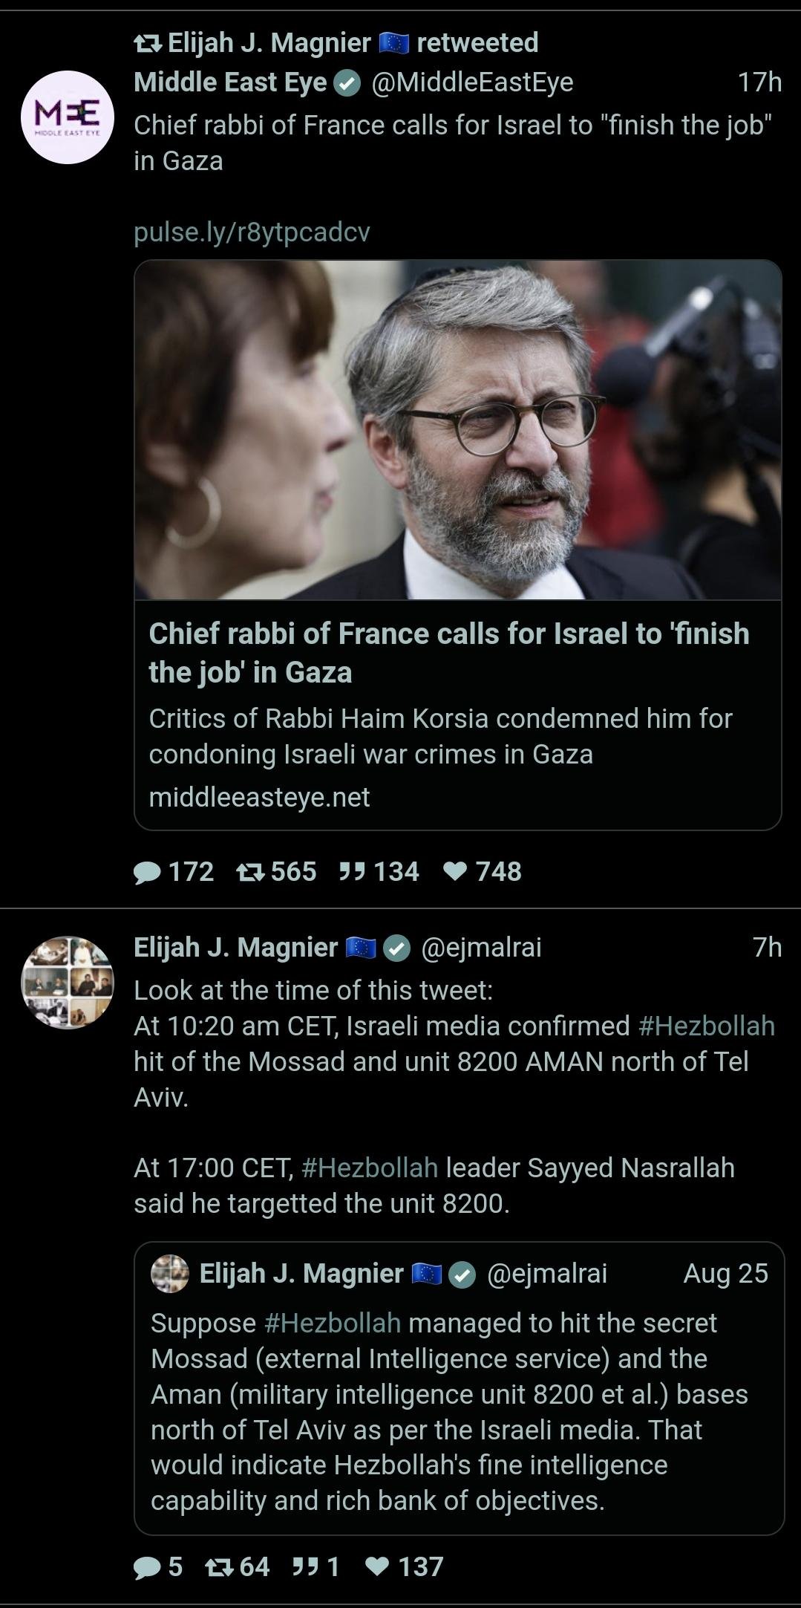Open the quoted Aug 25 tweet
The image size is (801, 1608).
pyautogui.click(x=459, y=1411)
